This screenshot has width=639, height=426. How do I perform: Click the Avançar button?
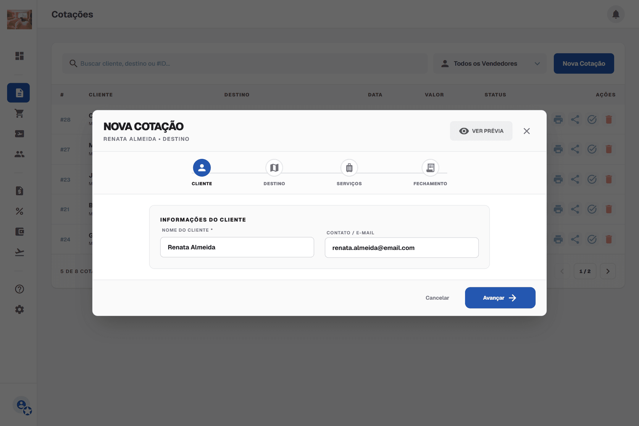[500, 298]
